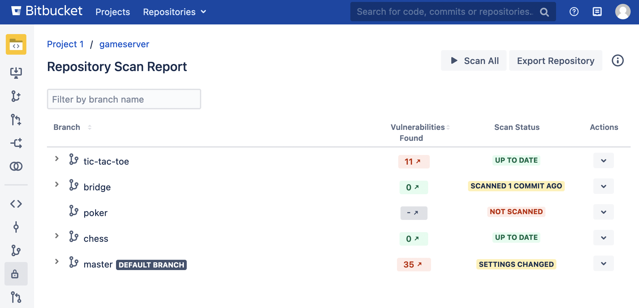Click the clone repository sidebar icon
The width and height of the screenshot is (639, 308).
(16, 73)
